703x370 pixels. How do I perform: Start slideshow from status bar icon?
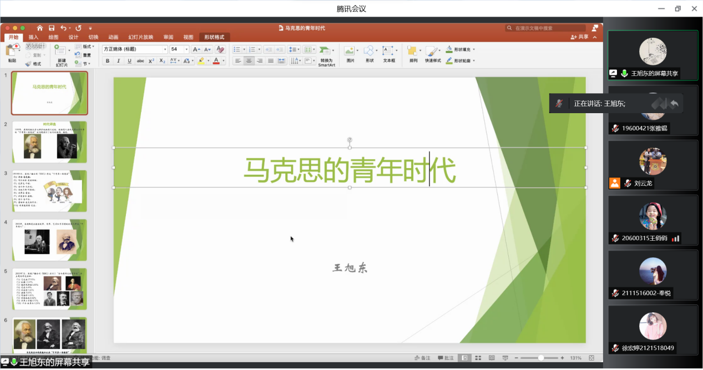[x=505, y=358]
